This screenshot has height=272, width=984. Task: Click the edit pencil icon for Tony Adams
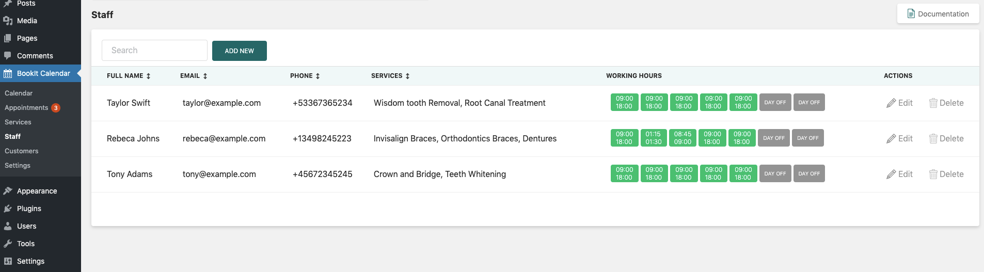click(x=891, y=174)
